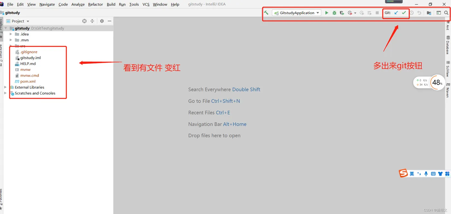Open the VCS menu

click(x=146, y=4)
